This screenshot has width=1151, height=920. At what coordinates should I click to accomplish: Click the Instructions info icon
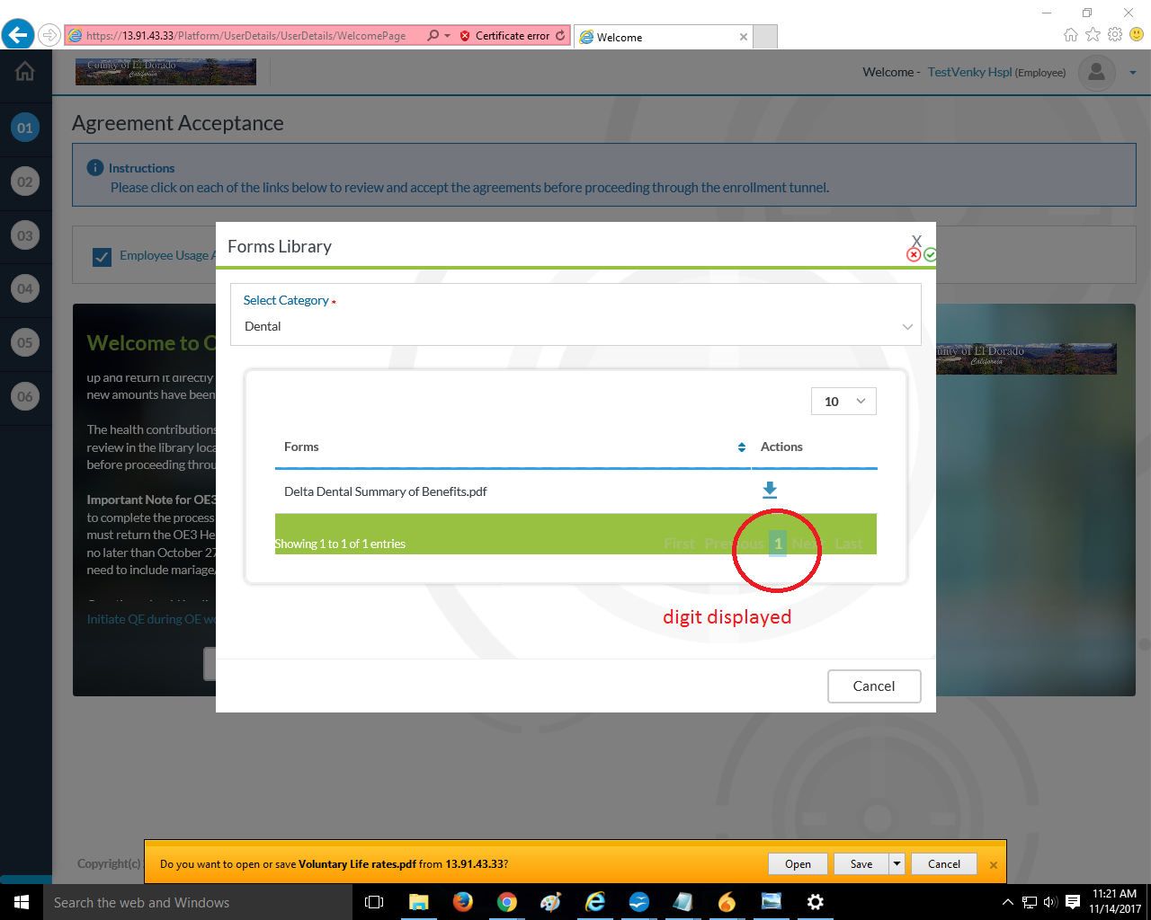(x=94, y=168)
